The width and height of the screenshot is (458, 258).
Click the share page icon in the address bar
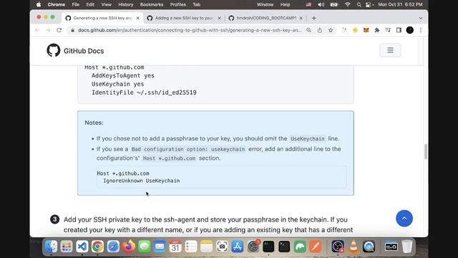320,30
